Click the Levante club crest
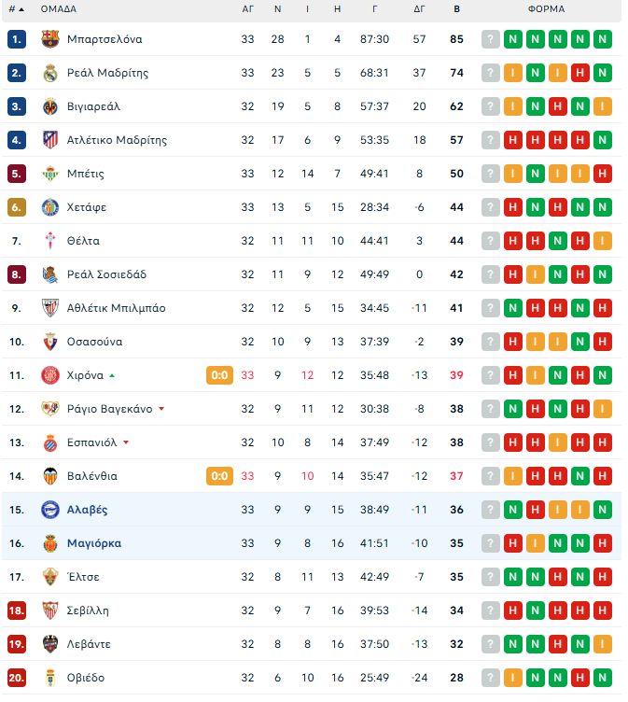The height and width of the screenshot is (702, 628). (x=50, y=644)
